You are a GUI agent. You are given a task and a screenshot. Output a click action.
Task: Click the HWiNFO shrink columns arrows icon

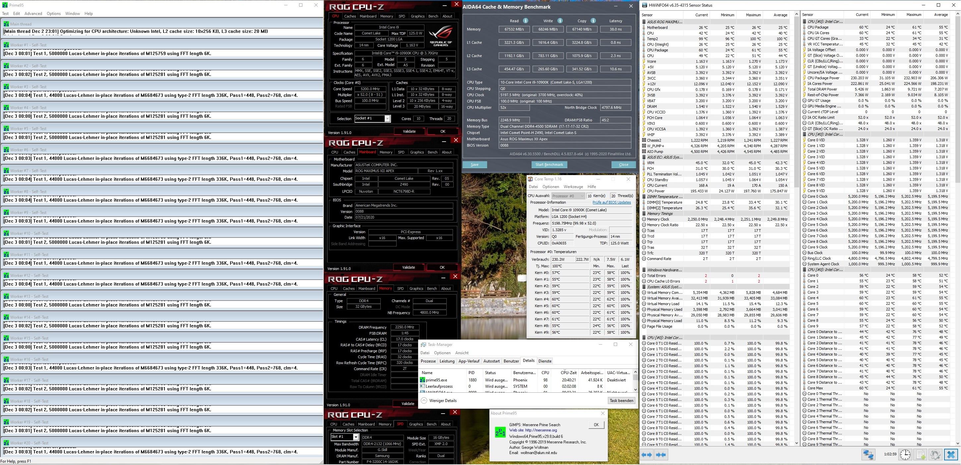pos(661,454)
